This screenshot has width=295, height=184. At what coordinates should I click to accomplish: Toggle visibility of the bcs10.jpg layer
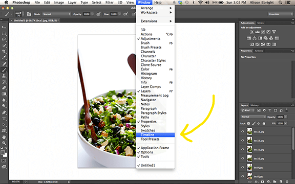(x=243, y=158)
